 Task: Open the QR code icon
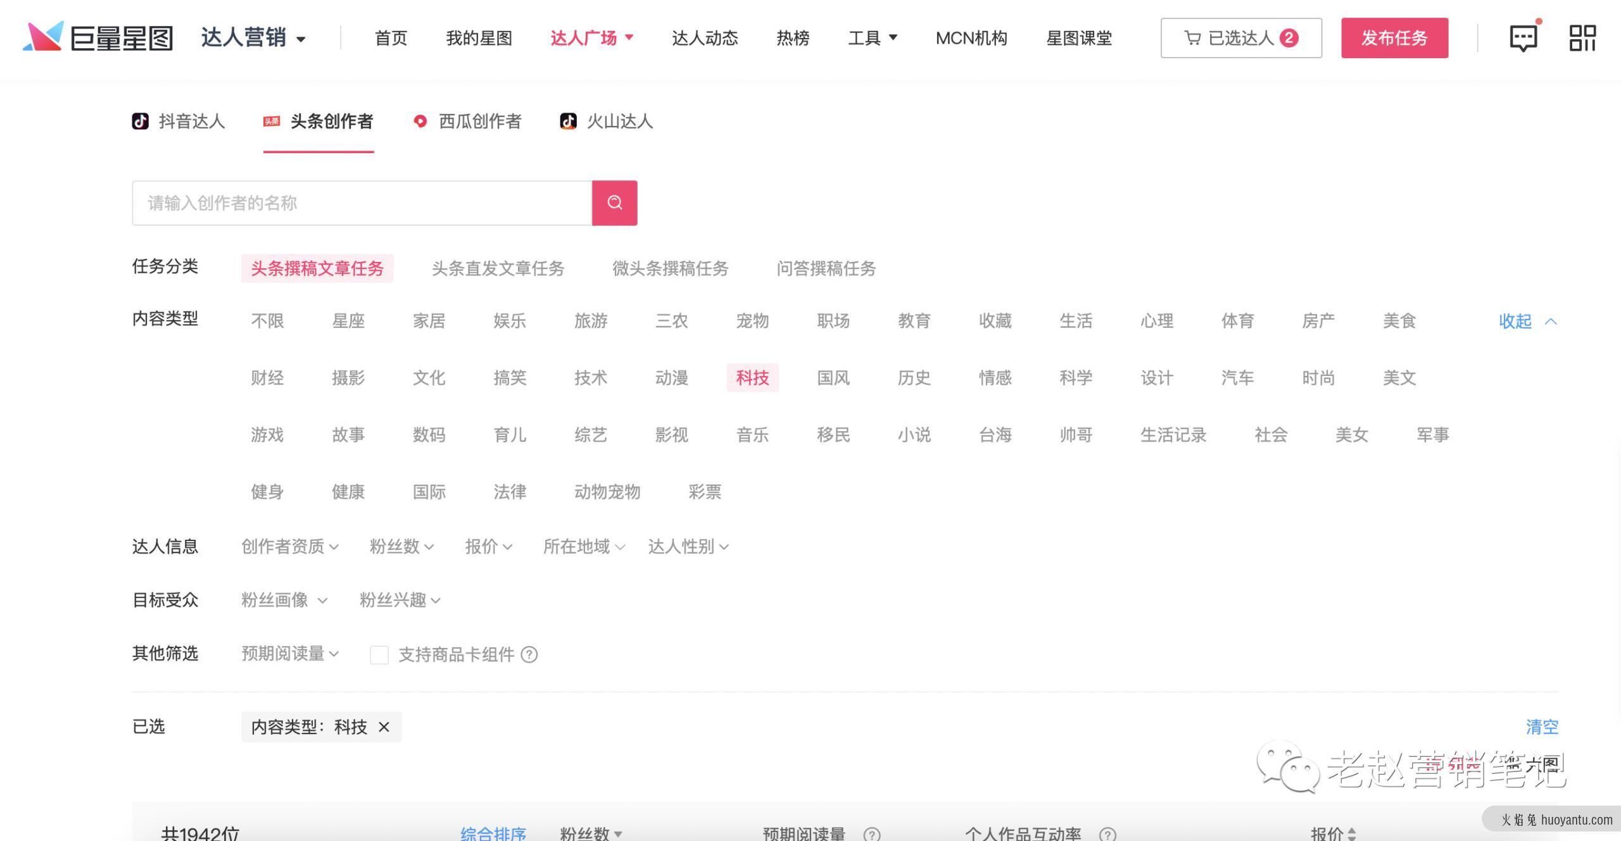coord(1582,38)
